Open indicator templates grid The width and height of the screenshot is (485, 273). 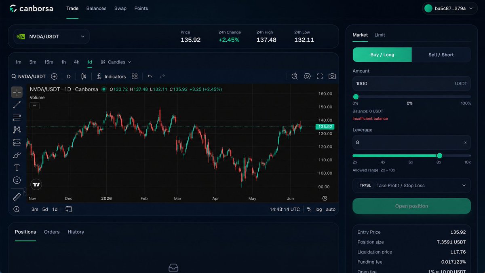coord(135,76)
